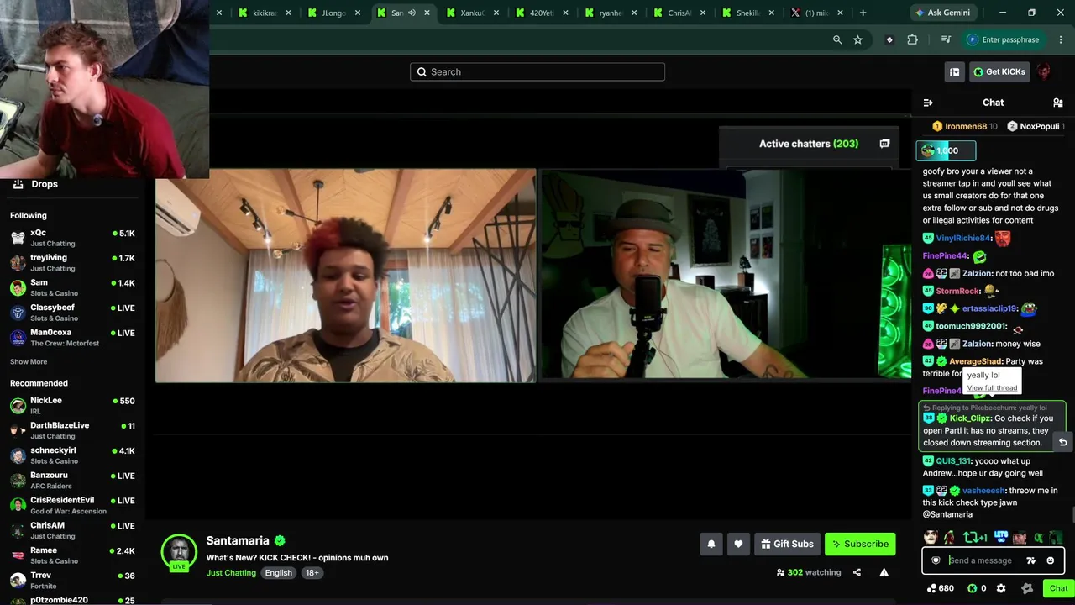Collapse the chat panel with the arrow icon
The width and height of the screenshot is (1075, 605).
pyautogui.click(x=928, y=103)
